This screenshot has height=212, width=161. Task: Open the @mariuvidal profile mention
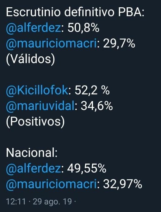40,106
